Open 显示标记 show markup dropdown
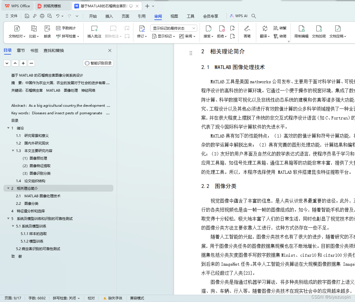This screenshot has width=355, height=302. tap(164, 36)
